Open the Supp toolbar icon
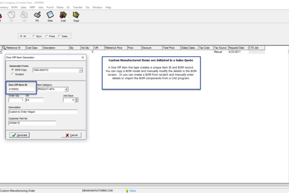Screen dimensions: 289x193 tap(76, 16)
